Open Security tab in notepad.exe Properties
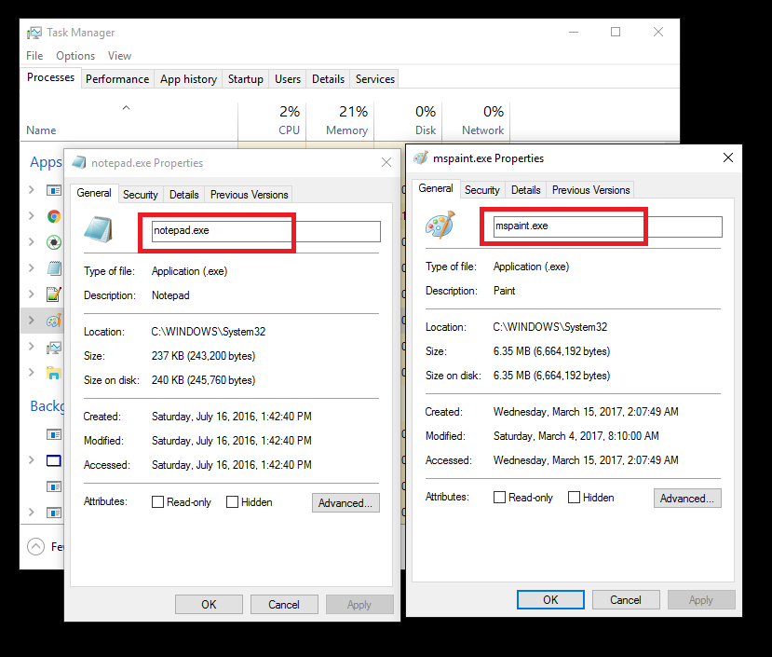The height and width of the screenshot is (657, 772). point(141,195)
